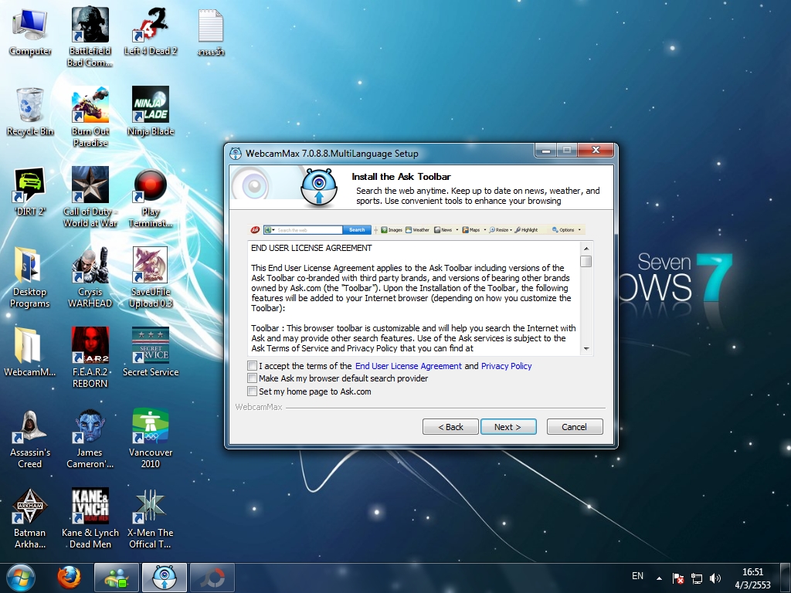This screenshot has width=791, height=593.
Task: Click the license text scrollbar thumb
Action: (x=586, y=261)
